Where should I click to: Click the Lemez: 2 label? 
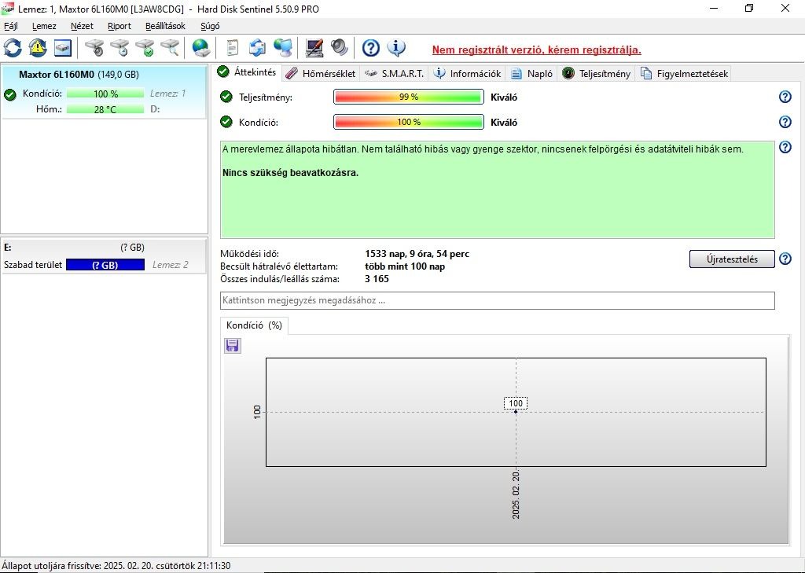[x=171, y=265]
